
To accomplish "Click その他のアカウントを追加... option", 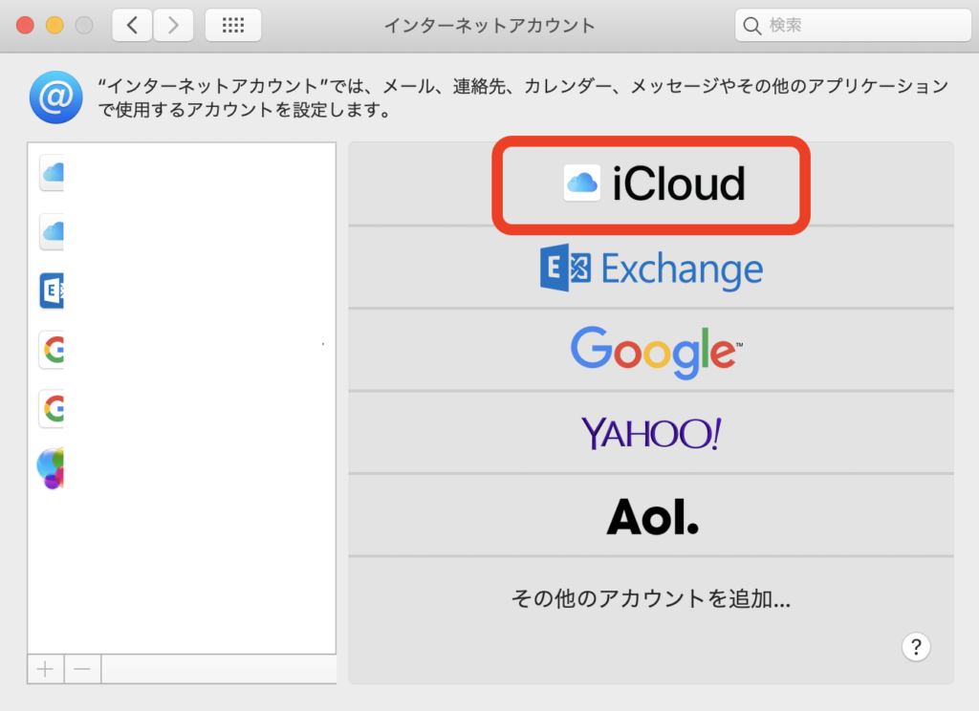I will click(651, 598).
